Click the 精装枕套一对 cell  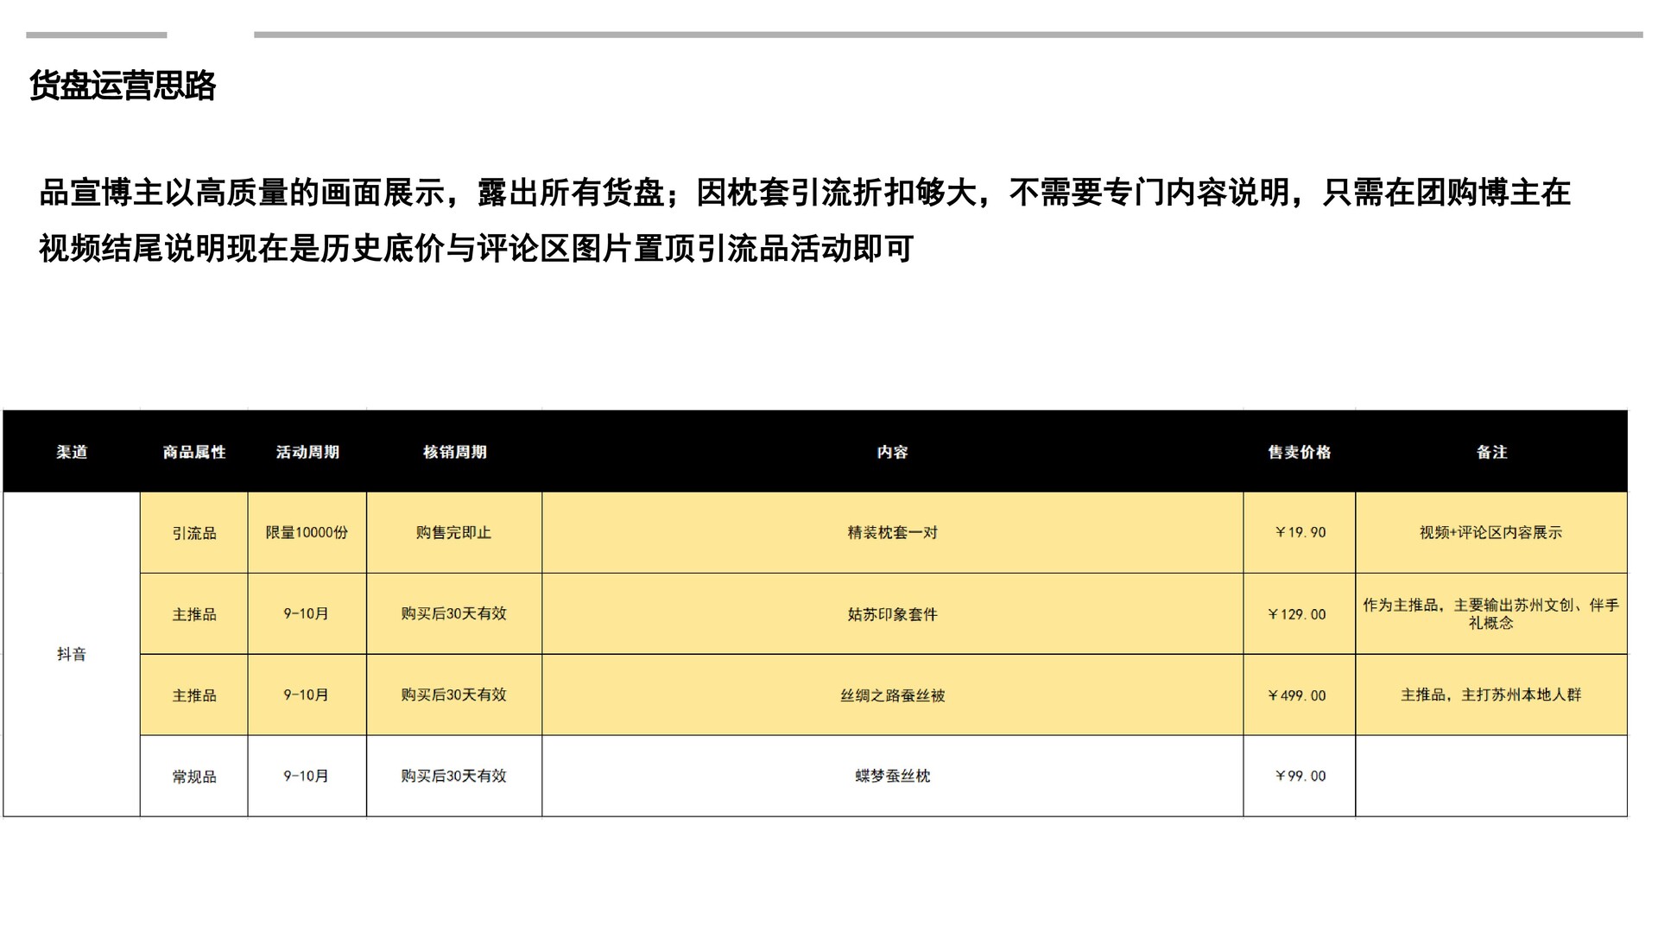(892, 533)
